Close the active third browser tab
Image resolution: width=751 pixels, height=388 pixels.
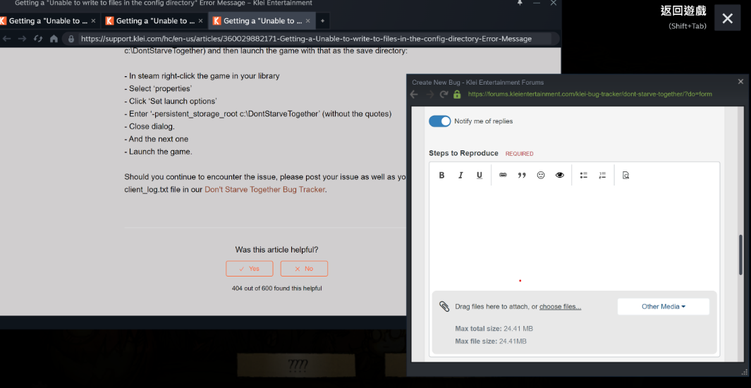(x=308, y=21)
